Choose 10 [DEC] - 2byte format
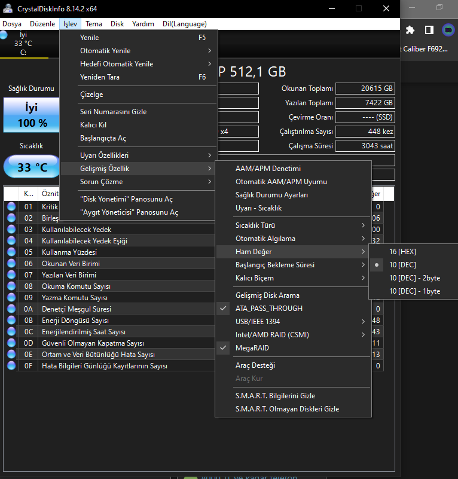Viewport: 458px width, 479px height. [x=413, y=278]
